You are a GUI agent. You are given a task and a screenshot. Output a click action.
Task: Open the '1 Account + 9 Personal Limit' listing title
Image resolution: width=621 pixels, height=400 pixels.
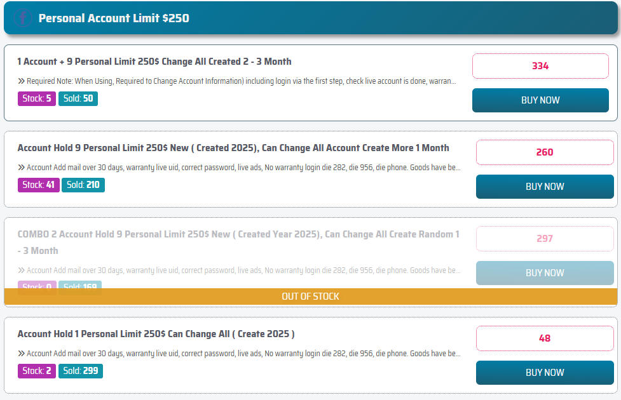(x=154, y=62)
